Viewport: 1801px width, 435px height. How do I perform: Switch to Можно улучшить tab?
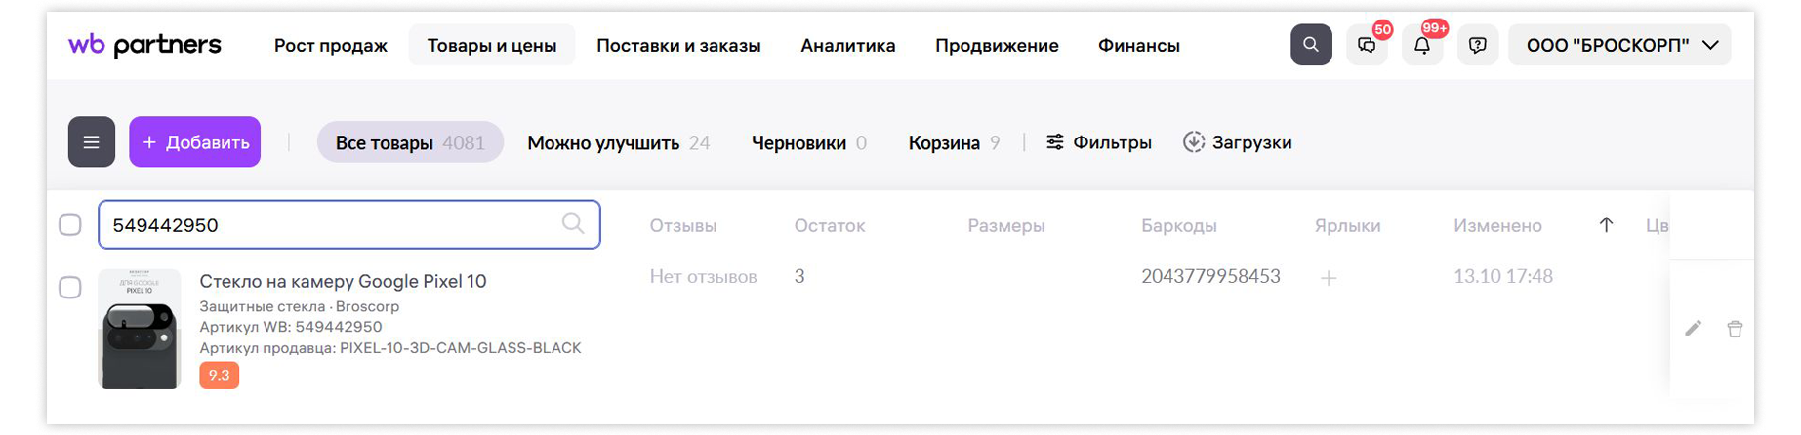618,143
